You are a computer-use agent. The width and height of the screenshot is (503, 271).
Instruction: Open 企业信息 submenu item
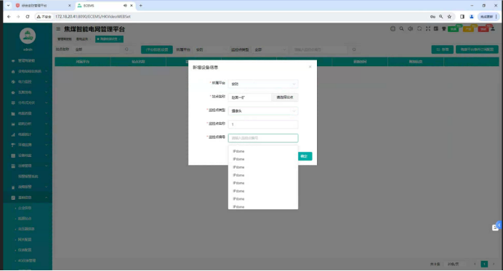pos(25,208)
